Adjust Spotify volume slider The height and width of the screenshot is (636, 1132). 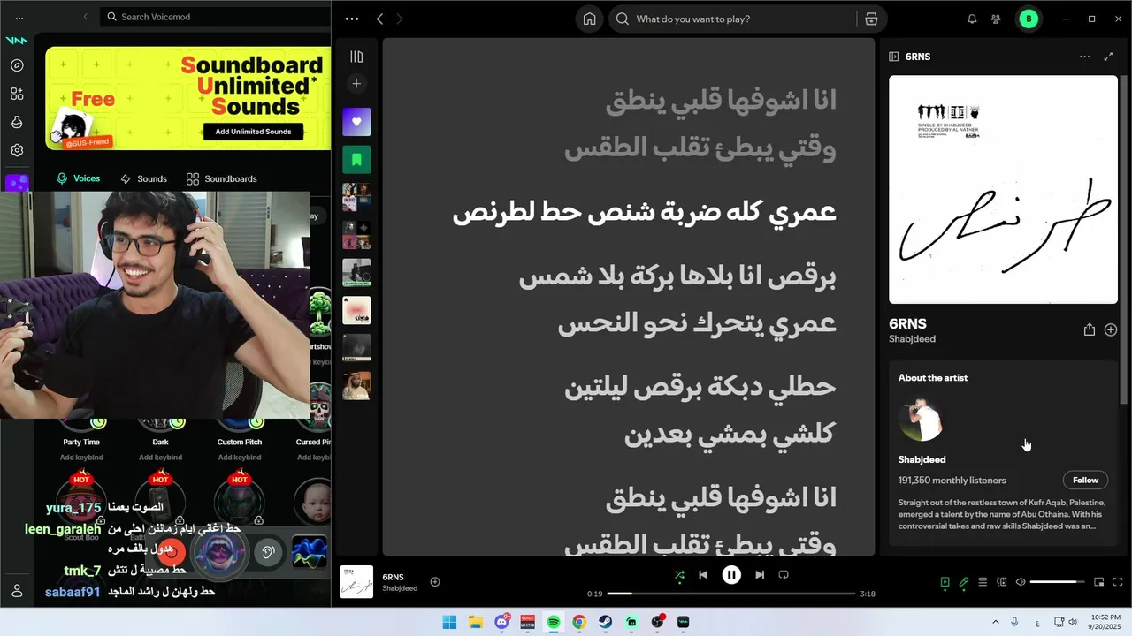coord(1058,582)
